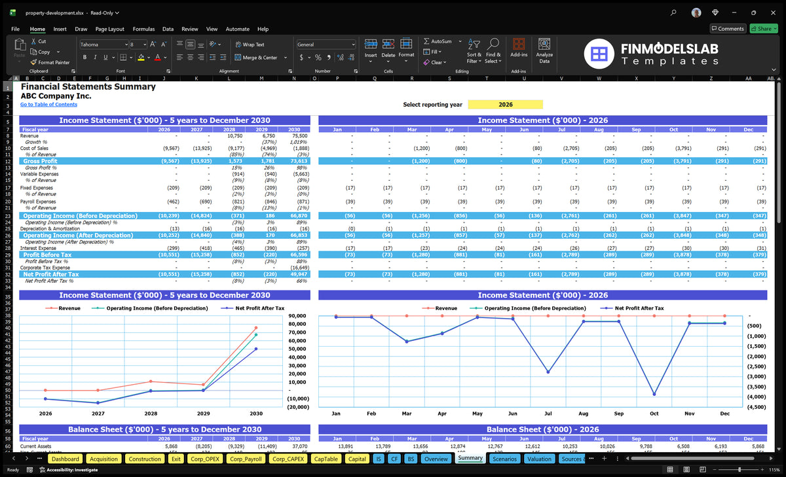Click the Decrease Font Size icon
The height and width of the screenshot is (477, 786).
coord(164,44)
